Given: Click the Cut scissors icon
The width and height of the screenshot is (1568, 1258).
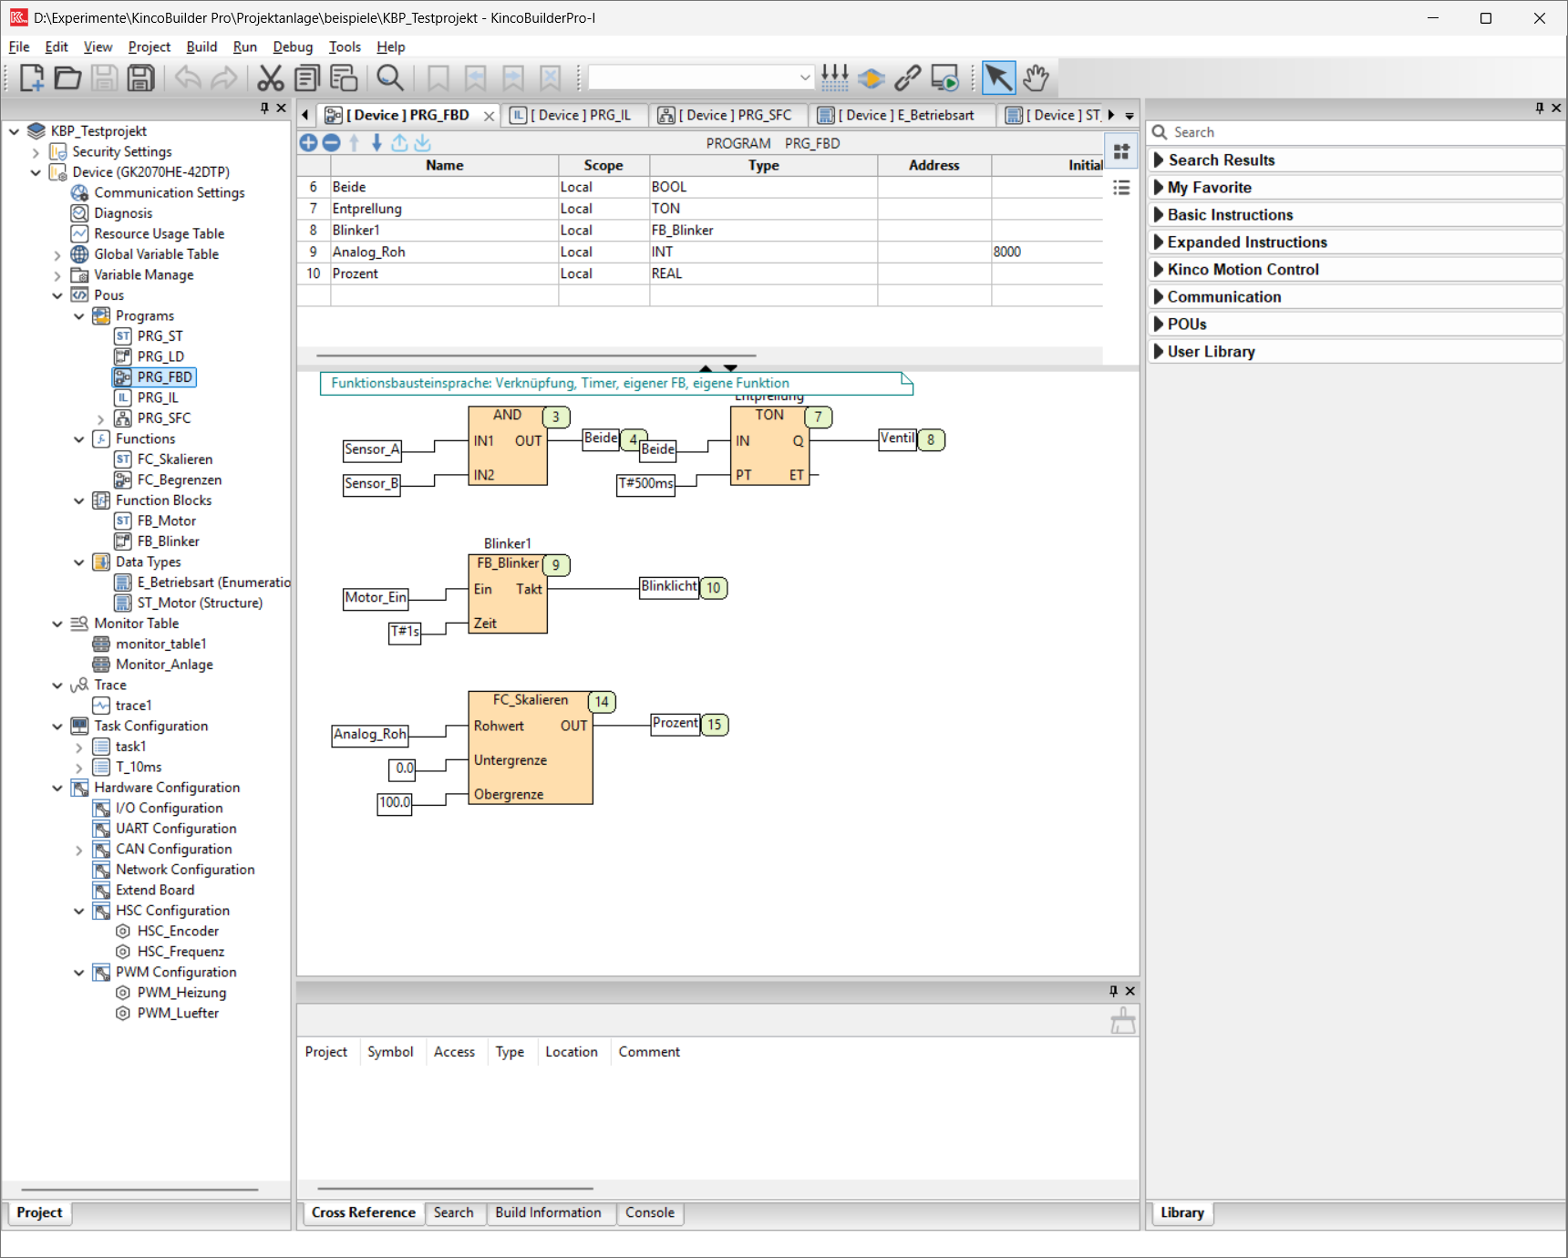Looking at the screenshot, I should coord(270,78).
